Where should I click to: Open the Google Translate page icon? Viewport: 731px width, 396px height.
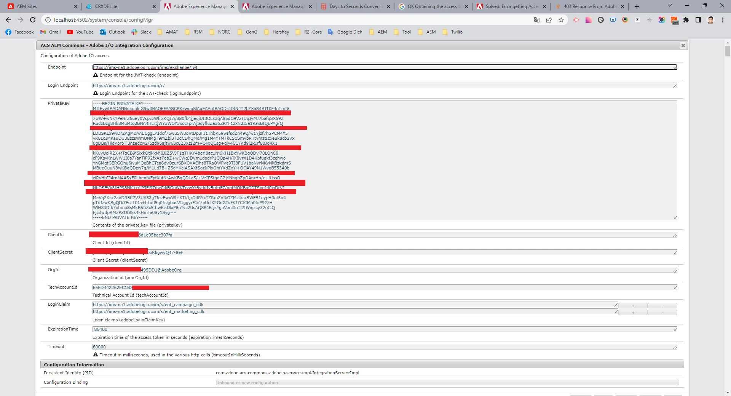537,20
